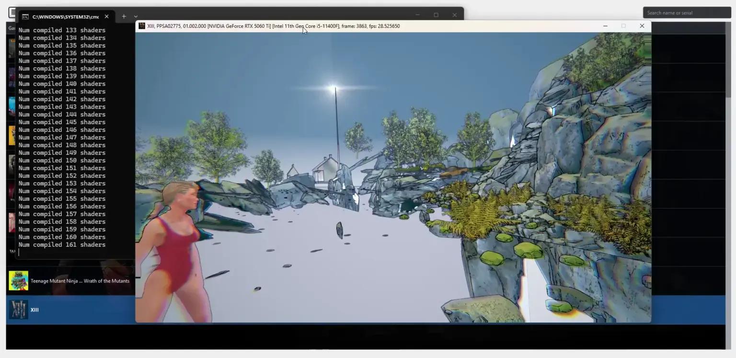Select the C:\WINDOWS\SYSTEM32\cmd terminal tab

pos(66,17)
